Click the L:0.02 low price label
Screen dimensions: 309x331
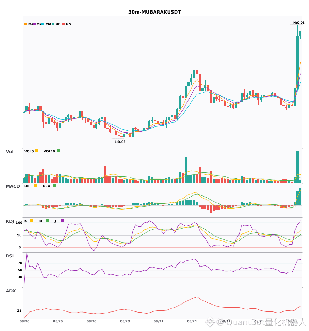tap(120, 142)
